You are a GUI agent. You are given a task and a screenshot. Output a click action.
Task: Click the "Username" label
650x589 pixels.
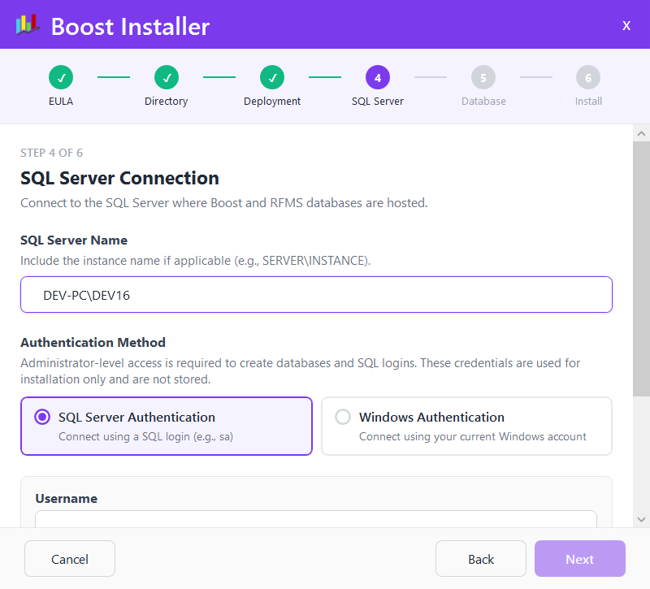click(67, 498)
